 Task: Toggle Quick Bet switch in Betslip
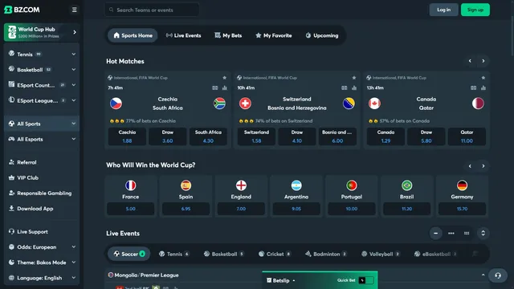366,280
